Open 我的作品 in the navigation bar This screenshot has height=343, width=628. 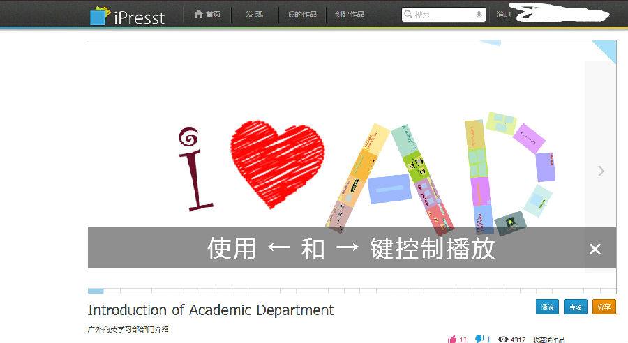pyautogui.click(x=301, y=15)
